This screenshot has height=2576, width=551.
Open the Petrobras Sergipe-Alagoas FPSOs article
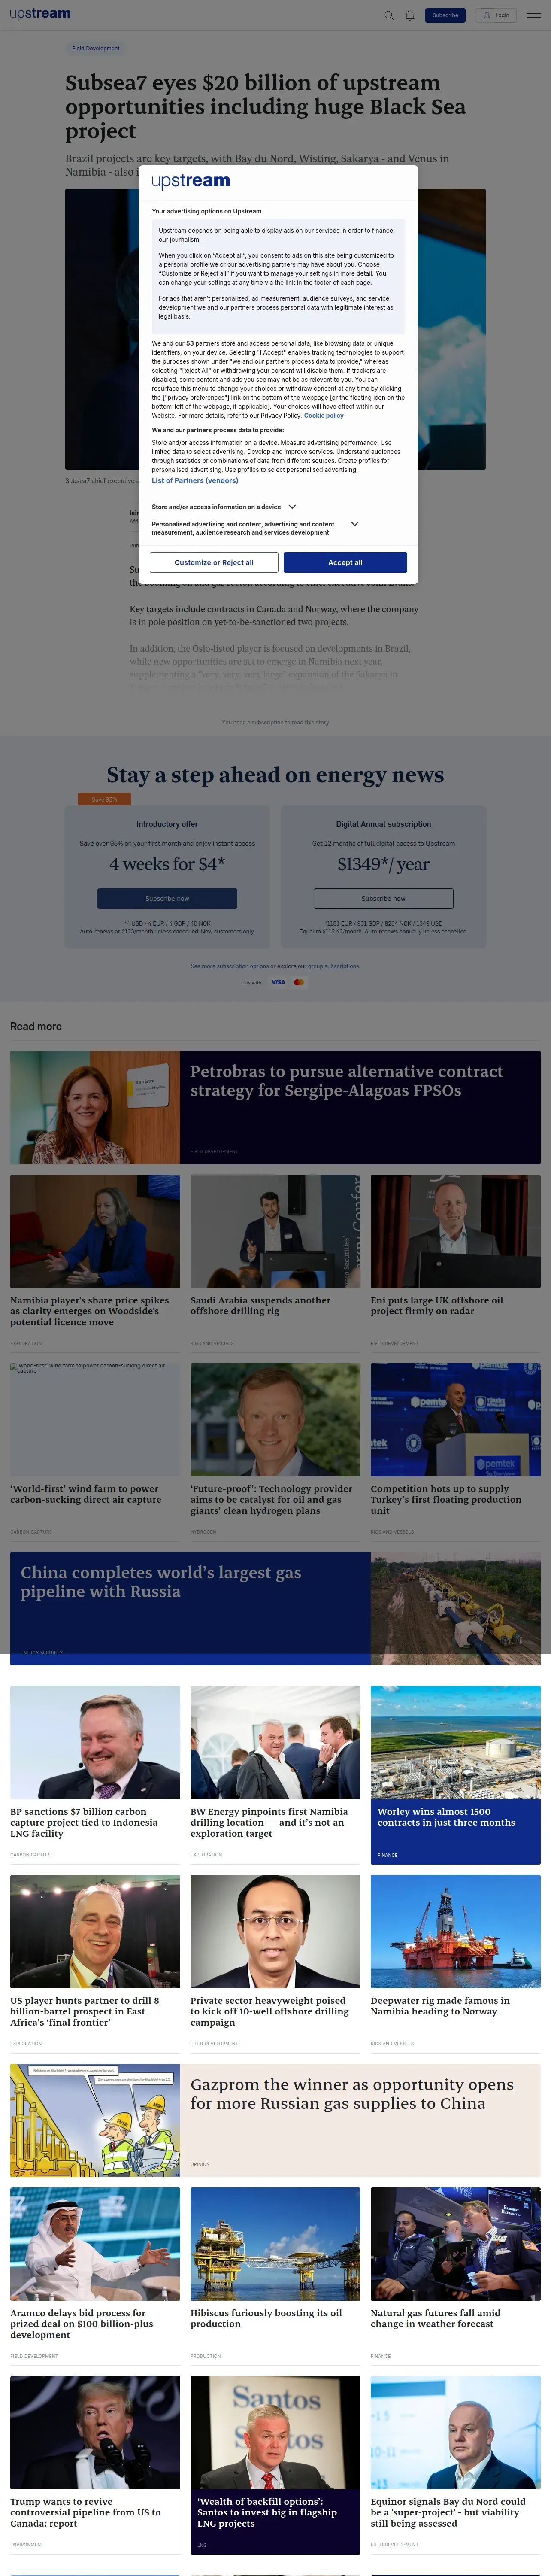coord(347,1081)
